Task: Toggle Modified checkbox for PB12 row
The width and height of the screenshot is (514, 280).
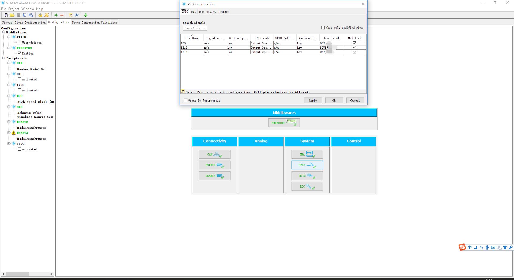Action: 354,47
